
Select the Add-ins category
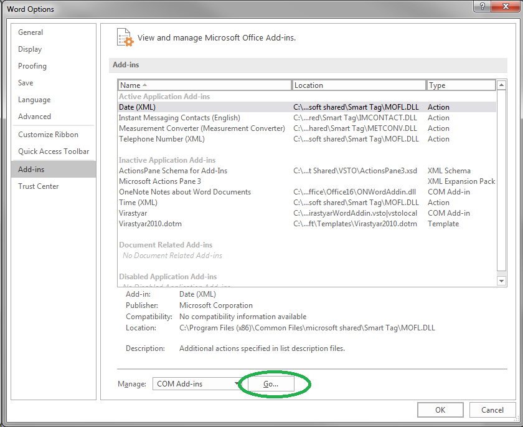[54, 170]
